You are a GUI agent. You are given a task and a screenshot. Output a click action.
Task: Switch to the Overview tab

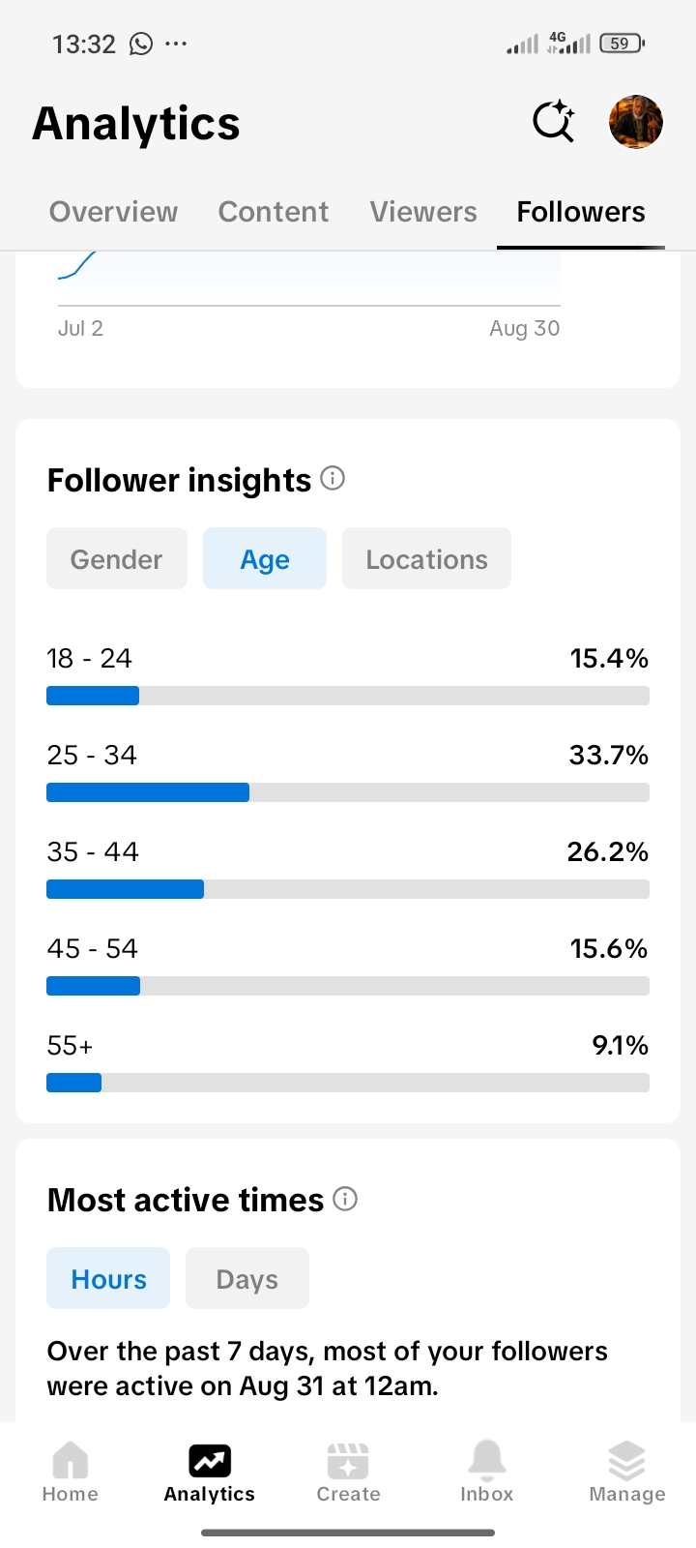pos(114,212)
